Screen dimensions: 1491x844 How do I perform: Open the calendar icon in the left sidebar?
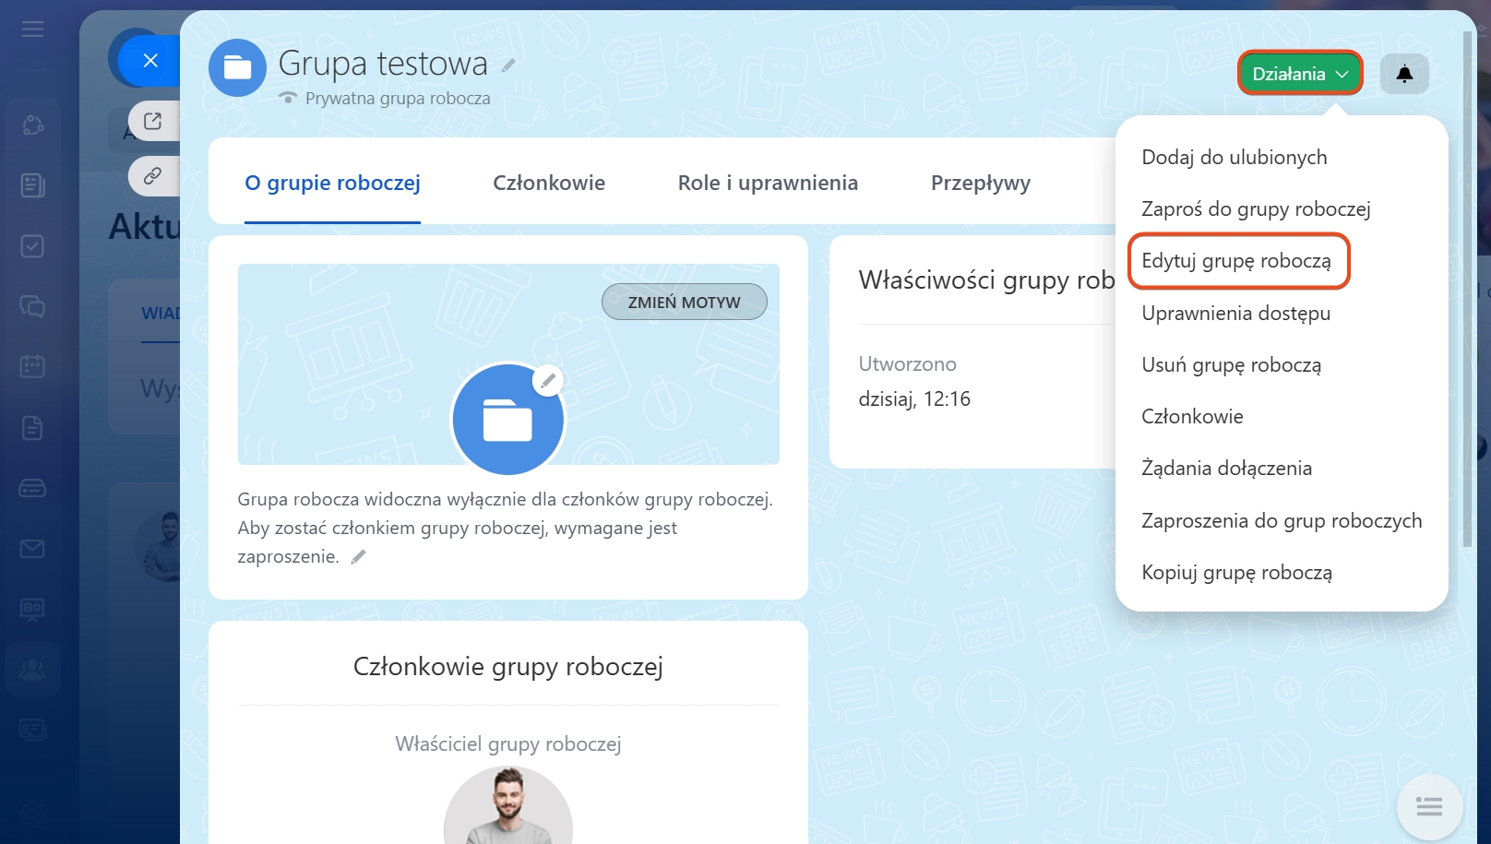32,366
